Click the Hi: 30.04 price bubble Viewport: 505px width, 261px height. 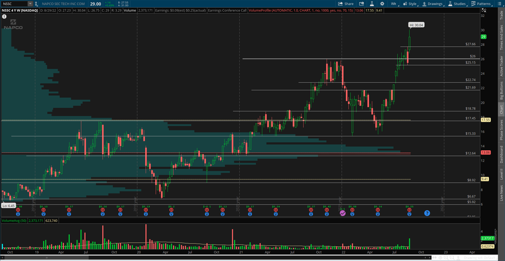416,25
